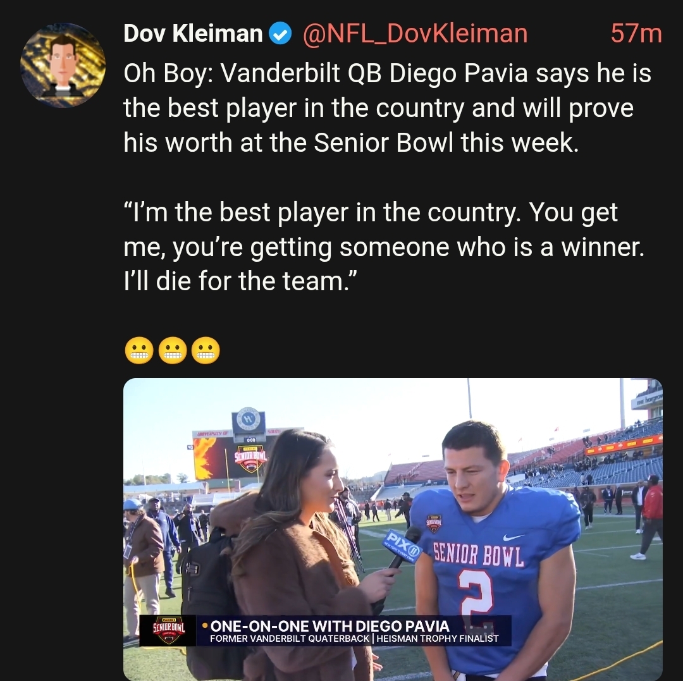Click the PIX11 microphone flag logo

coord(402,546)
